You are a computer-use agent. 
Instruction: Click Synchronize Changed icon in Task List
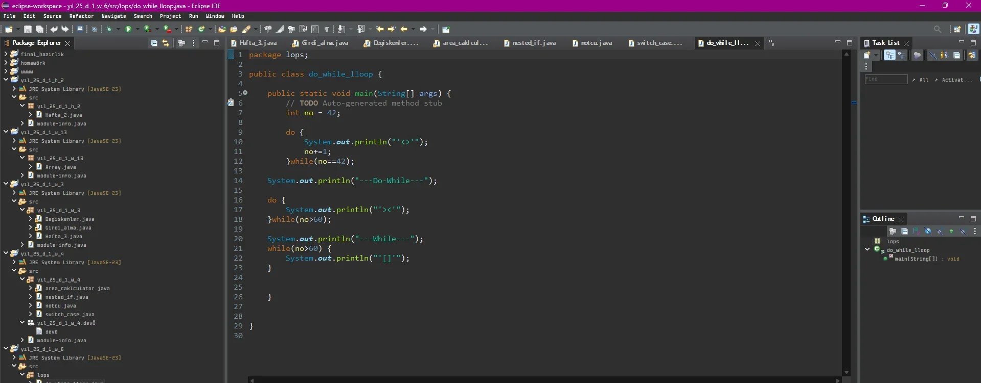pyautogui.click(x=972, y=55)
